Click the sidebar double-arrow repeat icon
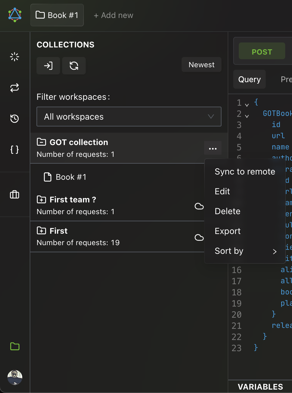 (x=15, y=88)
